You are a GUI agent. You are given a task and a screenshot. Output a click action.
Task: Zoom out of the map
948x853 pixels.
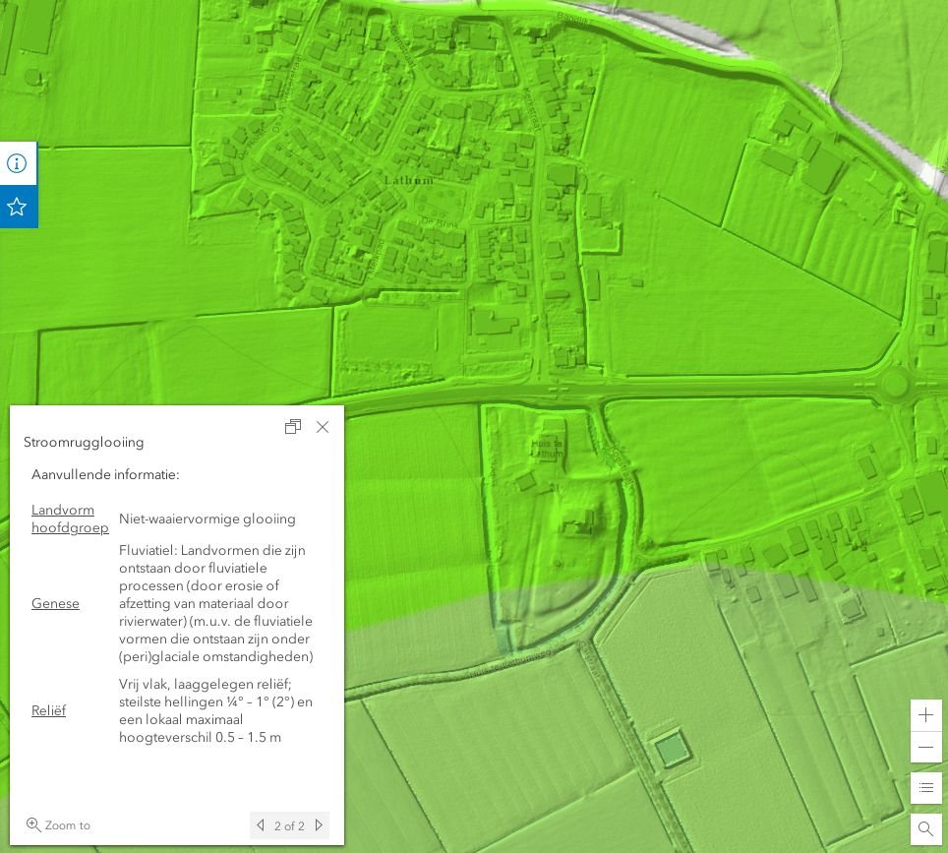tap(925, 748)
